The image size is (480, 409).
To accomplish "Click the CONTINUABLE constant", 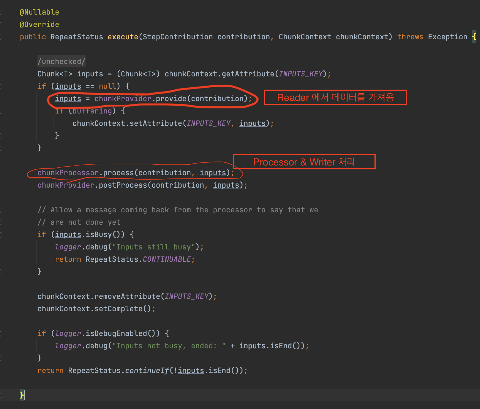I will pos(167,259).
